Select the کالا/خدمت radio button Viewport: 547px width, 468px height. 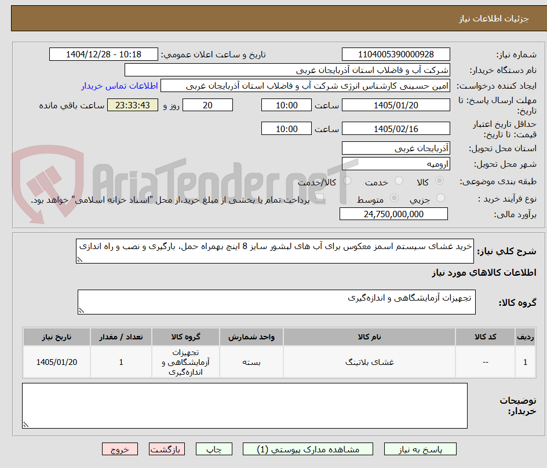pos(347,181)
